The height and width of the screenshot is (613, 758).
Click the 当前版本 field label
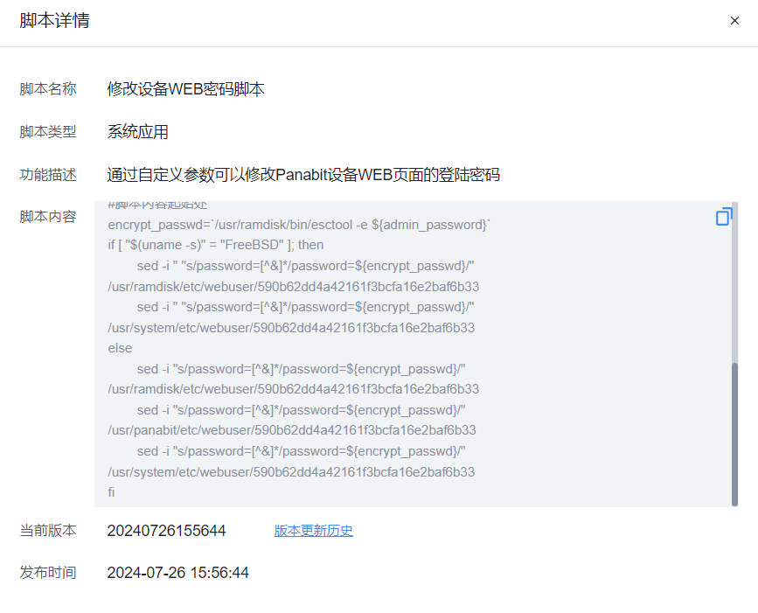tap(47, 530)
